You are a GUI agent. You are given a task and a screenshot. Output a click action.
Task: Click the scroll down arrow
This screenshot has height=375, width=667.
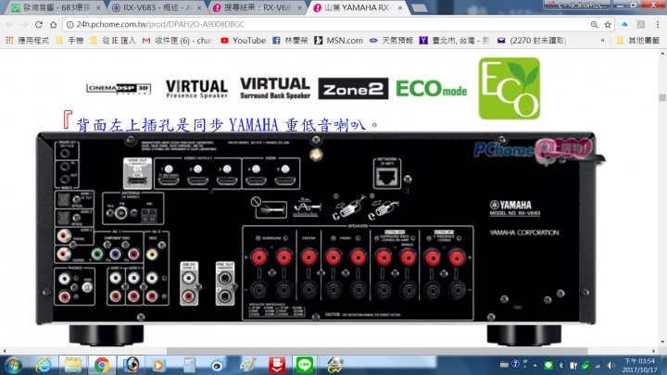pos(662,343)
